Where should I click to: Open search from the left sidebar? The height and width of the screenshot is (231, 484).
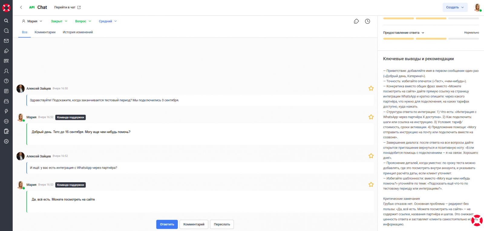tap(6, 21)
